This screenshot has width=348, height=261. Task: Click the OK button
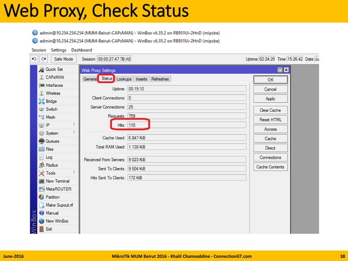[x=271, y=80]
